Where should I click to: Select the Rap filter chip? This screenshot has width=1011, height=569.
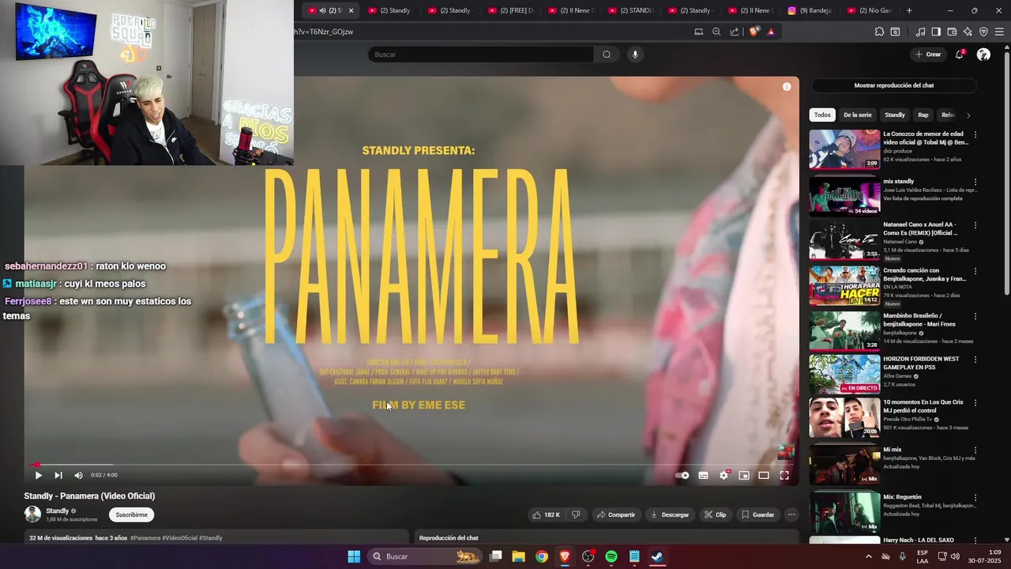(923, 115)
